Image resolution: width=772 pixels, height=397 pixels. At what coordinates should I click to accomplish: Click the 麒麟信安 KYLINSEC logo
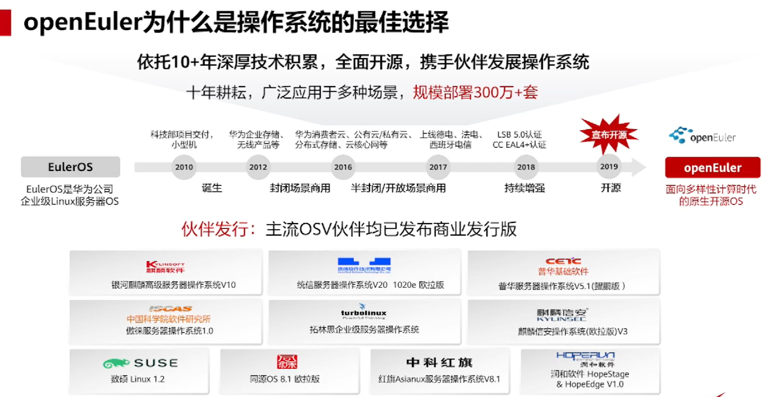tap(562, 315)
